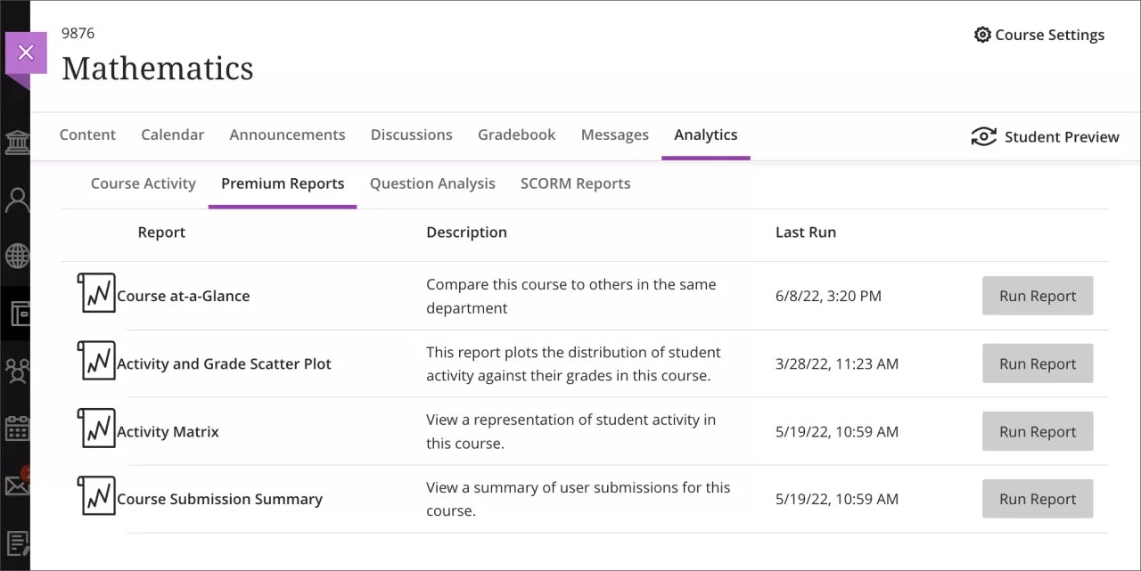Select the Profile icon in sidebar
1141x571 pixels.
click(17, 200)
